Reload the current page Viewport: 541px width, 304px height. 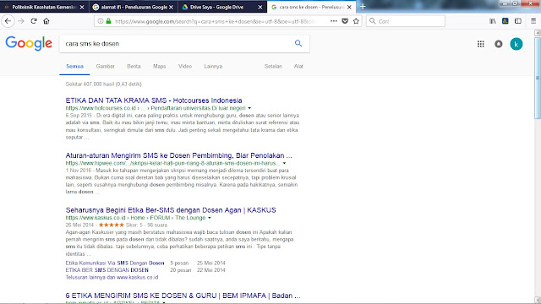34,21
